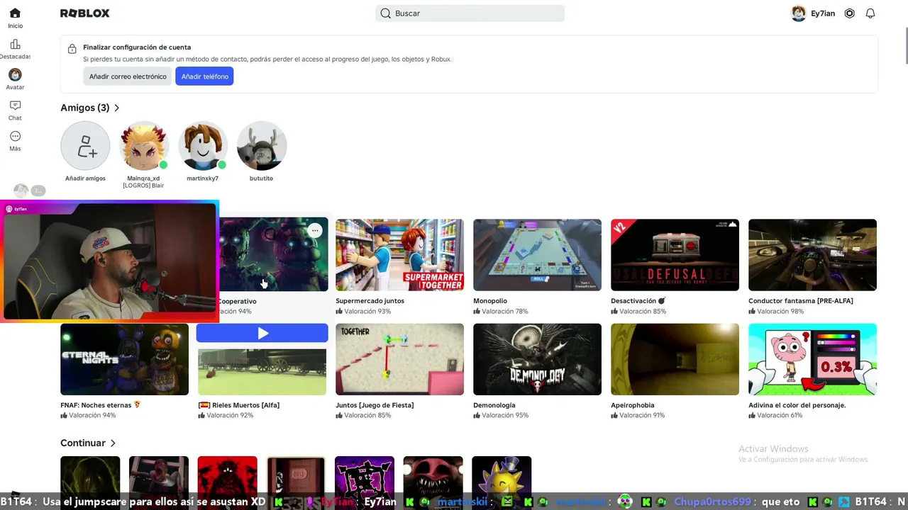Open the Monopolio game thumbnail
This screenshot has height=510, width=908.
[538, 255]
